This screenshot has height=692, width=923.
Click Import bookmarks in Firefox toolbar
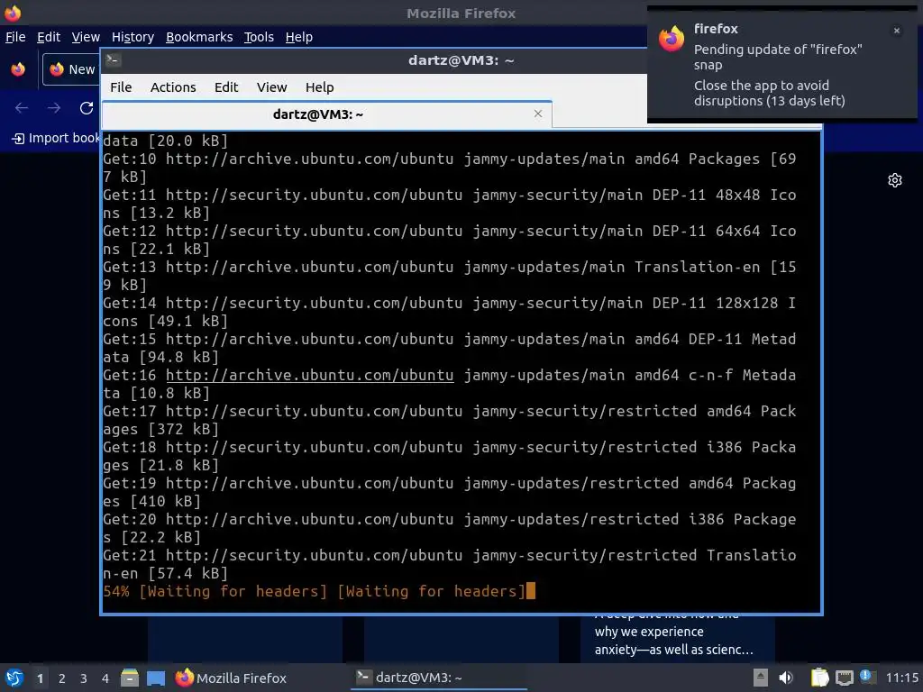[56, 138]
